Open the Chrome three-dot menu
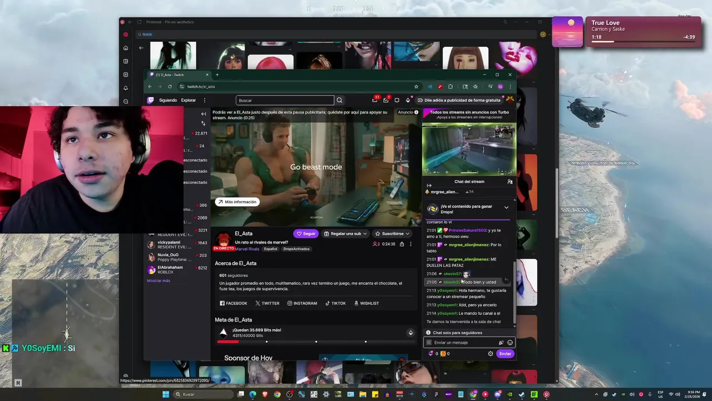 tap(510, 86)
